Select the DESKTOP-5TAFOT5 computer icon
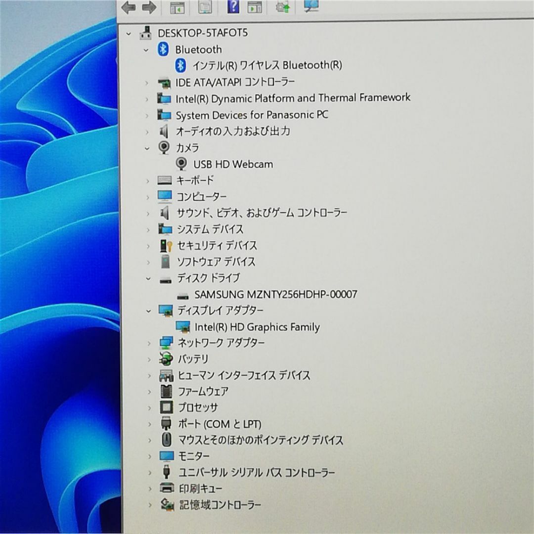This screenshot has width=534, height=534. pyautogui.click(x=146, y=33)
